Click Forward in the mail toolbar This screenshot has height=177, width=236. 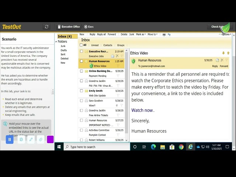(x=112, y=34)
